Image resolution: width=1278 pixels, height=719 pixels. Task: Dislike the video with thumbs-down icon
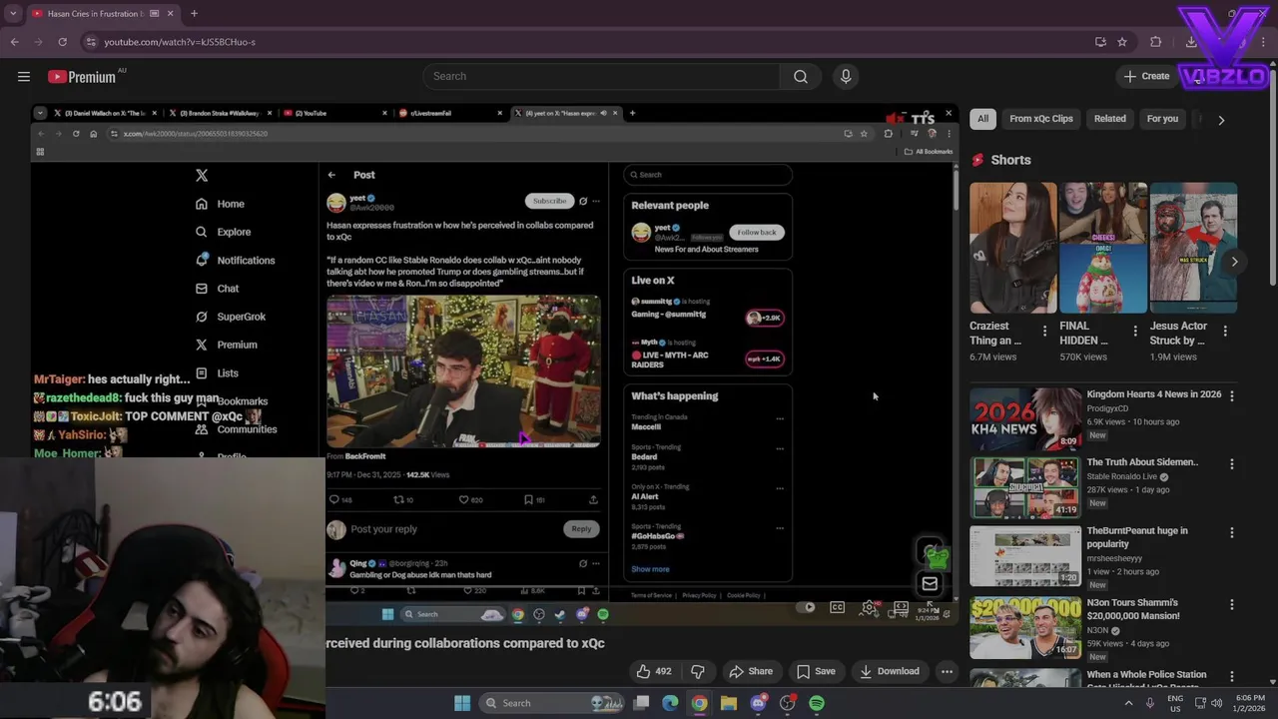point(698,671)
